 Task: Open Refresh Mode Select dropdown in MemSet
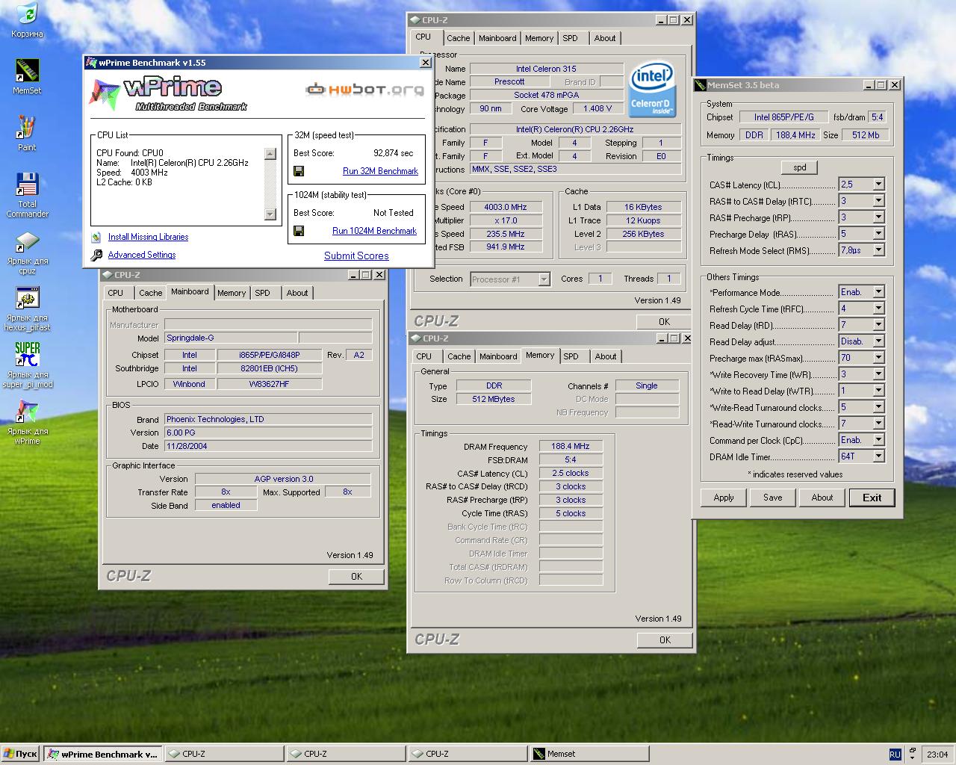878,250
